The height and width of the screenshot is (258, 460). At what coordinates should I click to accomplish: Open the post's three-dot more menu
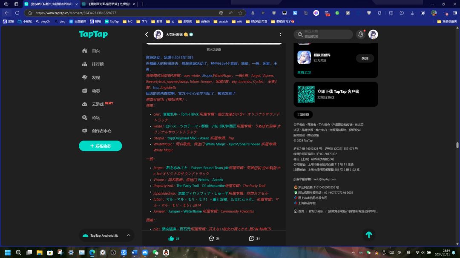[x=280, y=34]
